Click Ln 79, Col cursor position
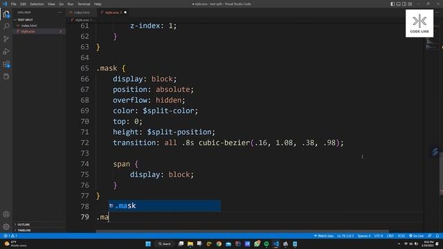Viewport: 443px width, 249px height. [345, 236]
